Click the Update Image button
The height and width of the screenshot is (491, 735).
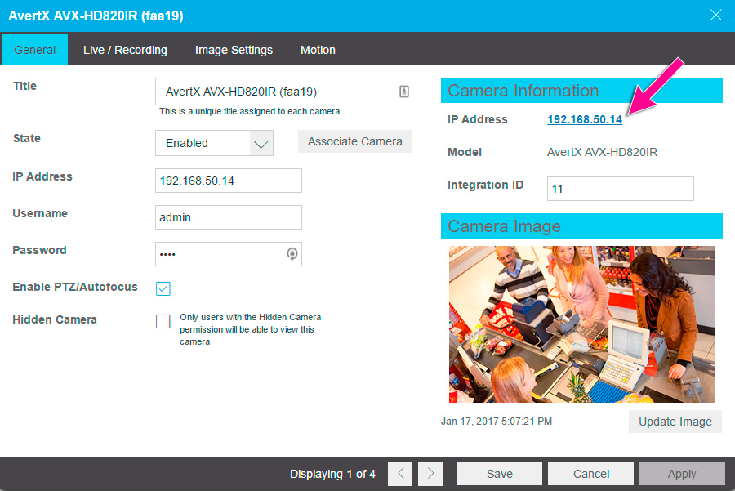point(675,422)
